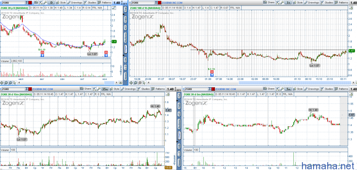Click ZOGENIX INC COM link on 1h chart
This screenshot has height=170, width=357.
tap(172, 3)
